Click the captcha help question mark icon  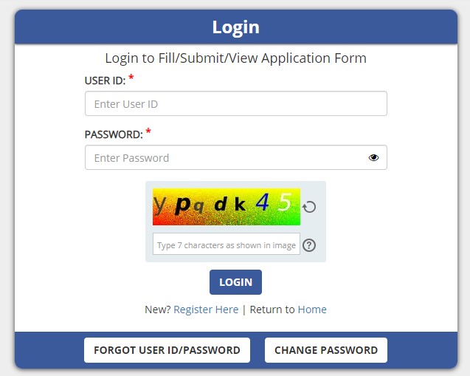click(x=309, y=245)
